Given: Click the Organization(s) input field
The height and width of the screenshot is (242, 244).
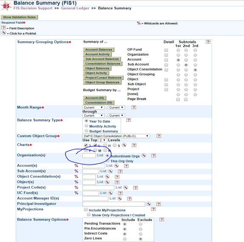Looking at the screenshot, I should 89,155.
